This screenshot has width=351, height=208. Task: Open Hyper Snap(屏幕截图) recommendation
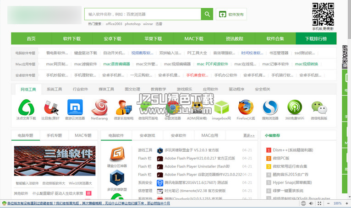292,182
